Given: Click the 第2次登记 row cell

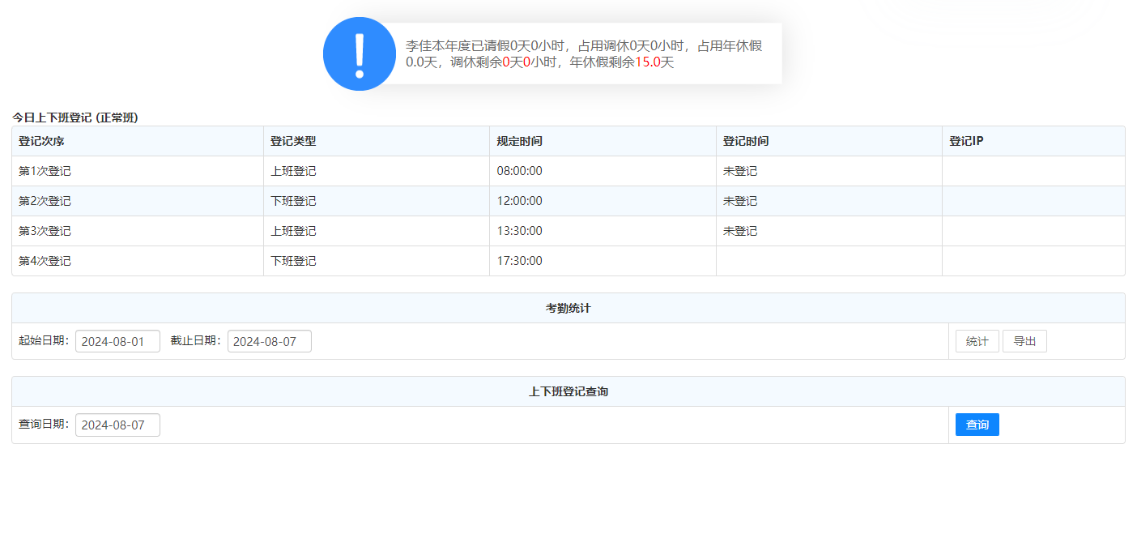Looking at the screenshot, I should 45,201.
